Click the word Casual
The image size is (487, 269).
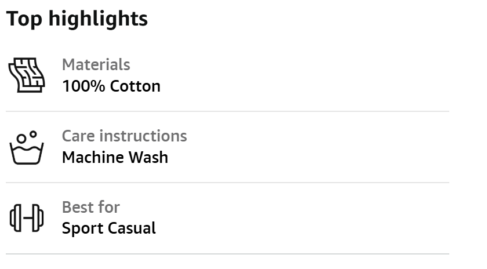[132, 228]
